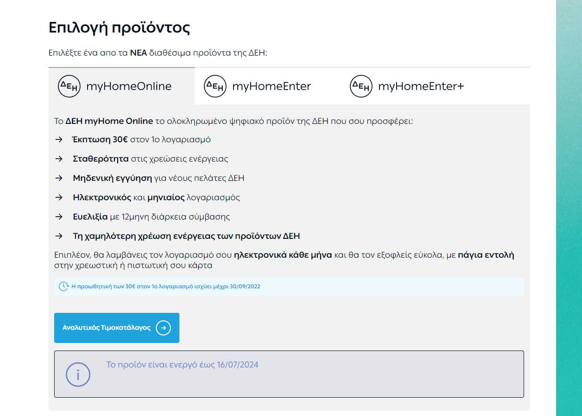
Task: Click the info icon in the product notice
Action: (78, 374)
